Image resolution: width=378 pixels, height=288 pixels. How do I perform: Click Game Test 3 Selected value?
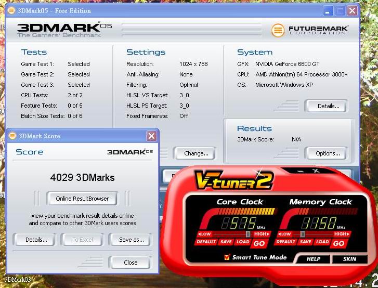tap(79, 85)
